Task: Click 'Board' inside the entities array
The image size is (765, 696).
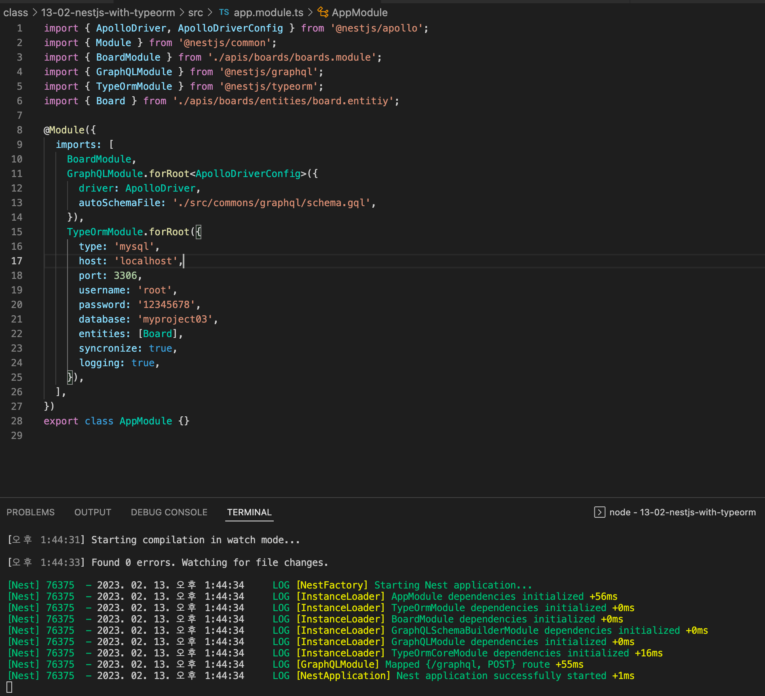Action: click(x=158, y=333)
